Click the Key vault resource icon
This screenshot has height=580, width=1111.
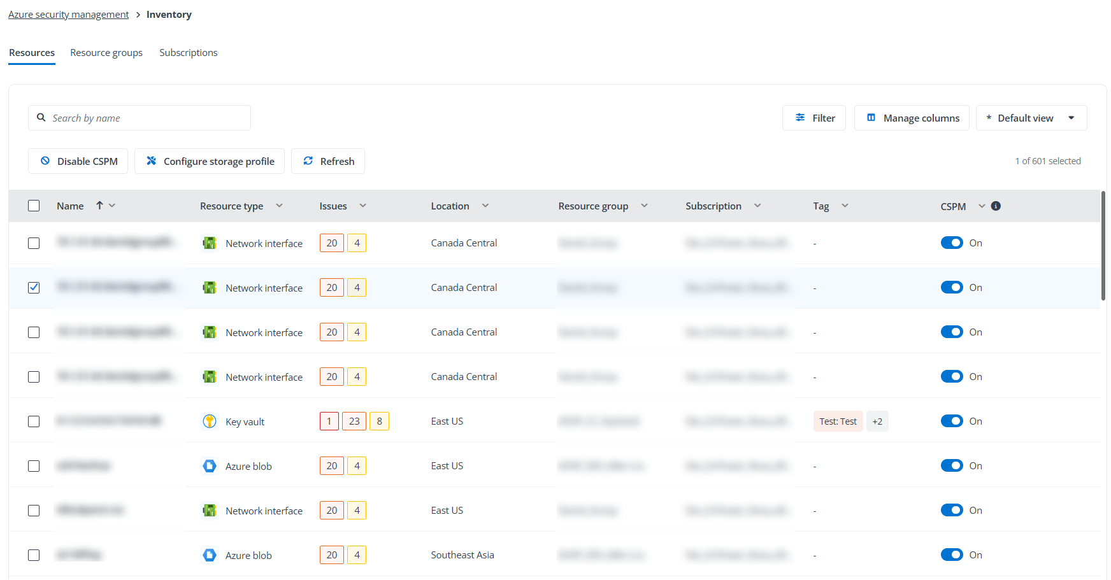point(210,421)
